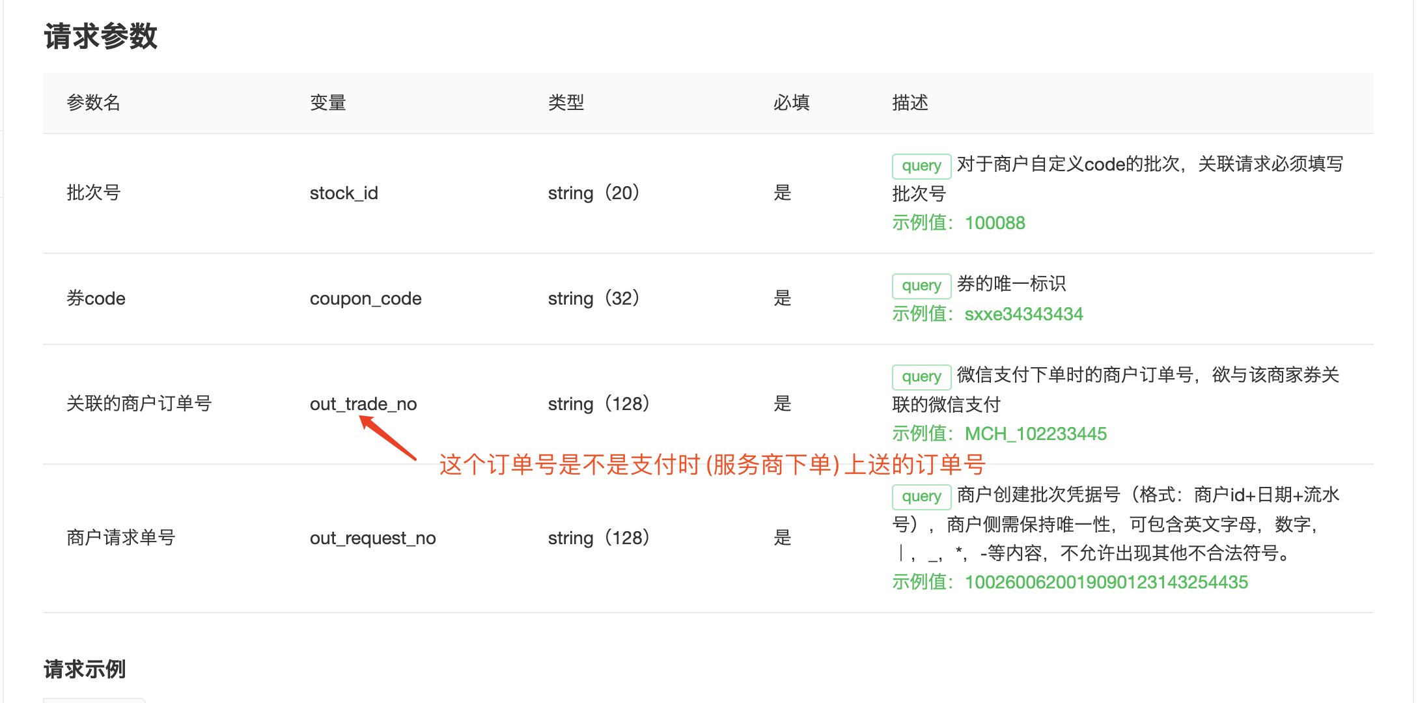Click example value 100088
This screenshot has height=703, width=1418.
tap(995, 223)
